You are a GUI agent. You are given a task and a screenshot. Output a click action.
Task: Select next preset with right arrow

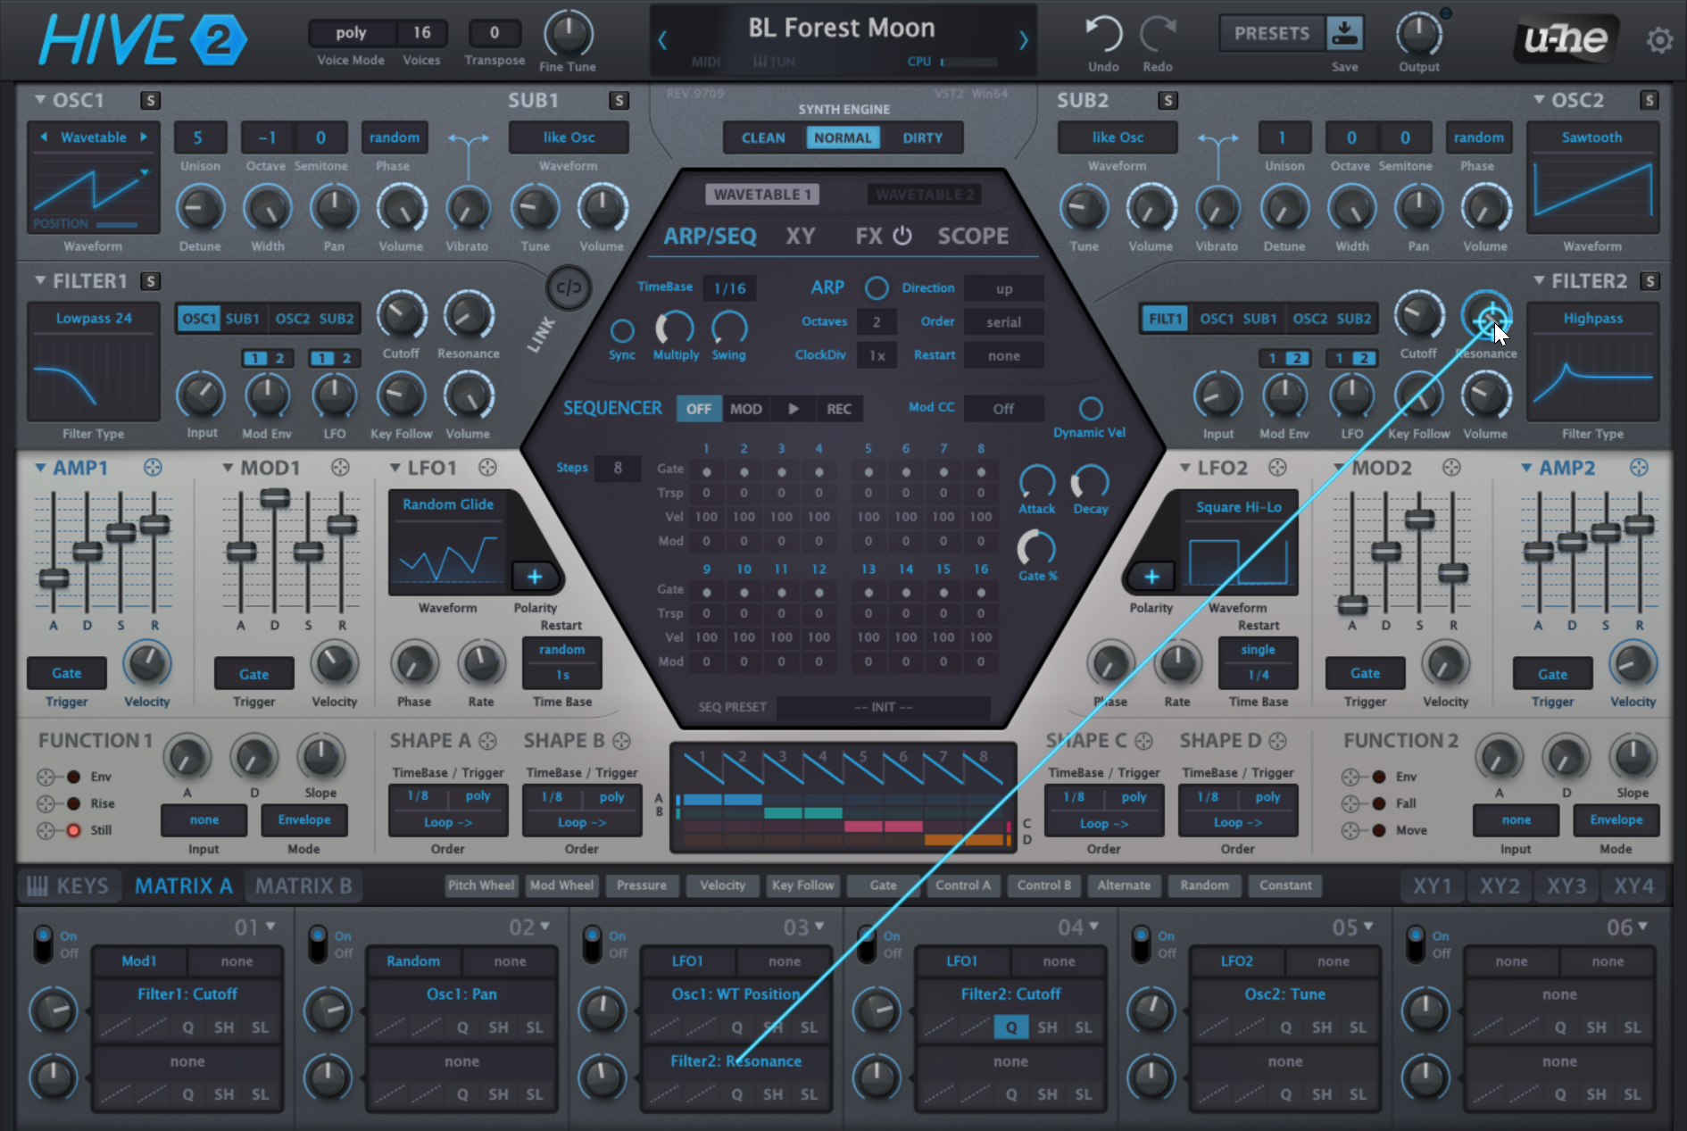coord(1023,40)
